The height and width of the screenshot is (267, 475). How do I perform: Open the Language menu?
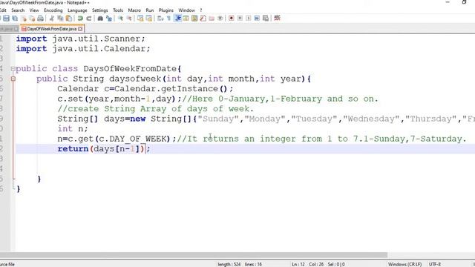tap(77, 10)
